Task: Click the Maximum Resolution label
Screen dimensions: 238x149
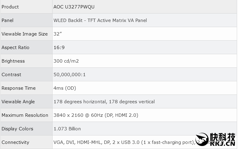Action: (25, 115)
